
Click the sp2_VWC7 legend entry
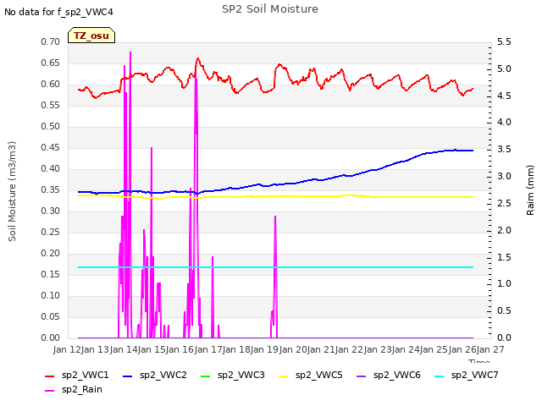point(467,375)
